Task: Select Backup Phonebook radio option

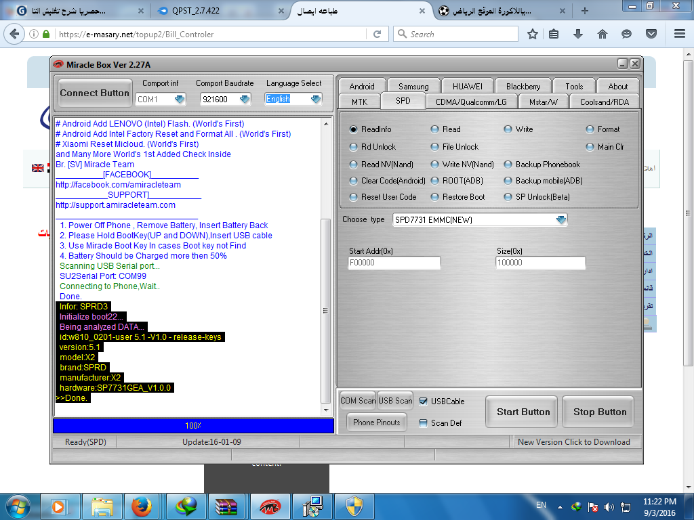Action: click(x=508, y=165)
